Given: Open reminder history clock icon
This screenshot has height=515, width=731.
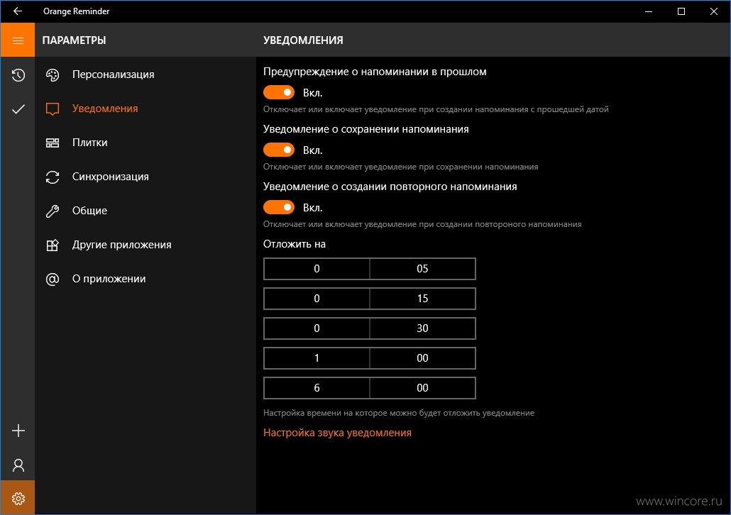Looking at the screenshot, I should click(18, 75).
